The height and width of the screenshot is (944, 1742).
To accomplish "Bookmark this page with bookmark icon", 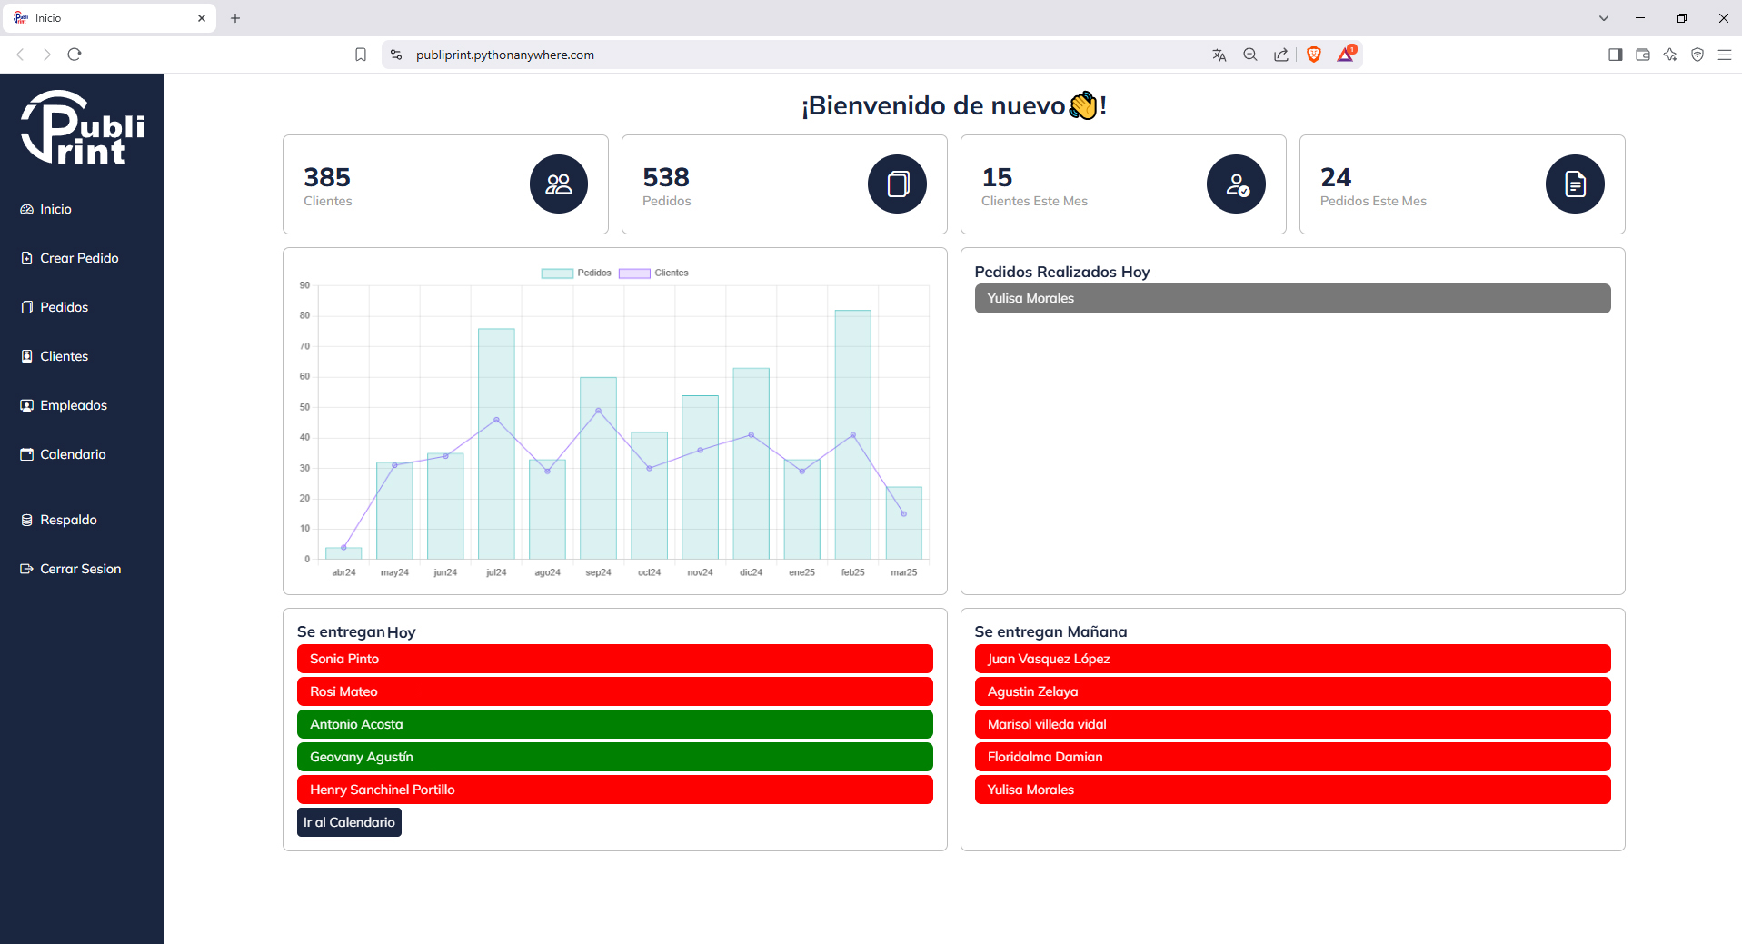I will click(x=361, y=55).
